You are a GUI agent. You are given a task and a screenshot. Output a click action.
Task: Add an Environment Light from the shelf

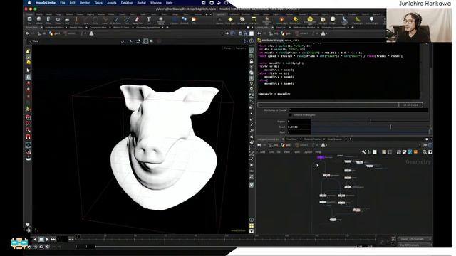point(310,21)
